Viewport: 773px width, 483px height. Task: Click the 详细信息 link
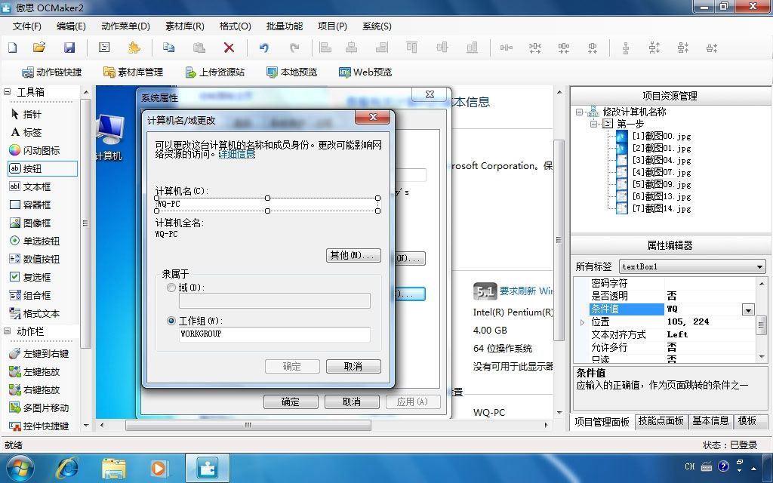tap(236, 154)
